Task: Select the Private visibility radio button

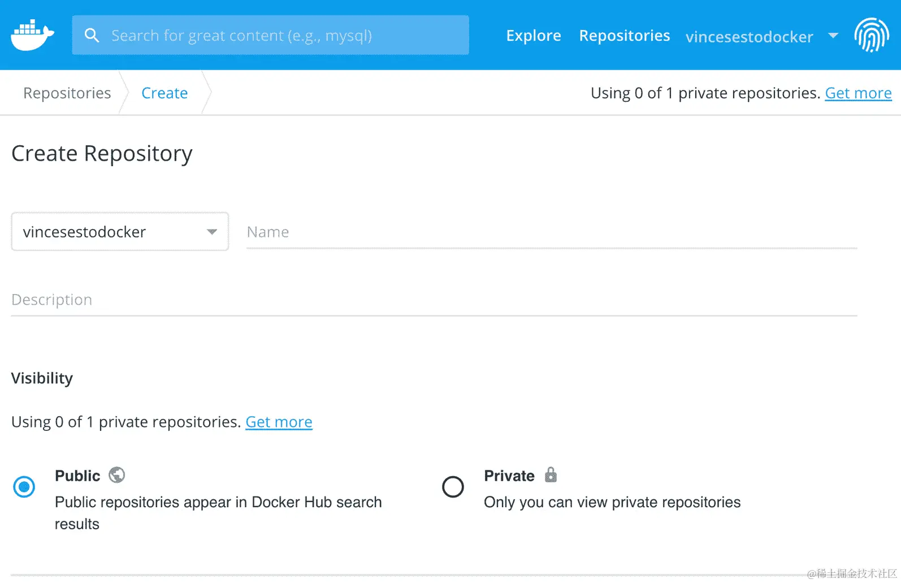Action: pyautogui.click(x=453, y=487)
